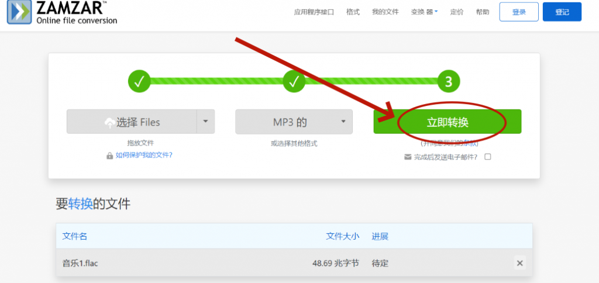The image size is (599, 283).
Task: Expand the arrow next to 选择 Files
Action: click(205, 122)
